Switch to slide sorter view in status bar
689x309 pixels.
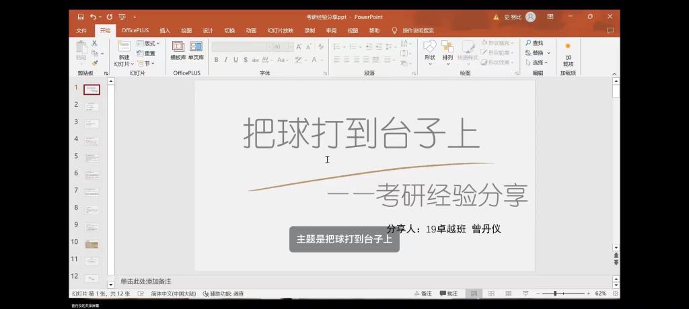[x=491, y=294]
